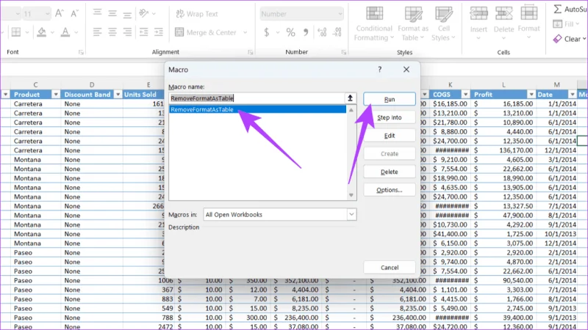The width and height of the screenshot is (588, 330).
Task: Click Run in the Macro dialog
Action: tap(390, 99)
